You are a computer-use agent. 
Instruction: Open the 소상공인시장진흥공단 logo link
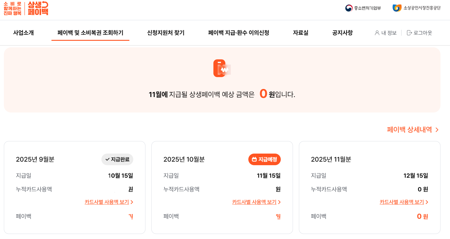(416, 8)
